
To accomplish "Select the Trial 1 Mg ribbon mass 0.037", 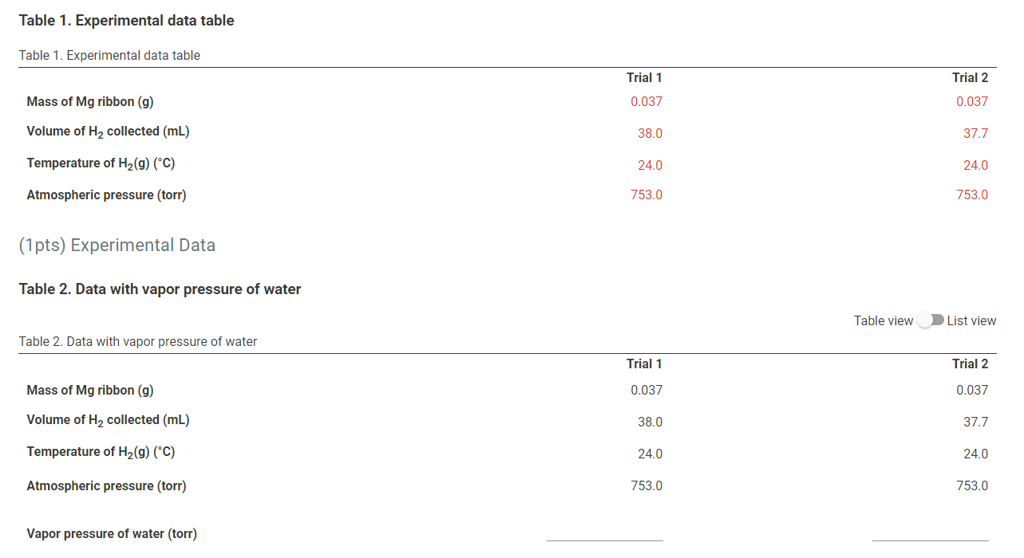I will click(648, 101).
